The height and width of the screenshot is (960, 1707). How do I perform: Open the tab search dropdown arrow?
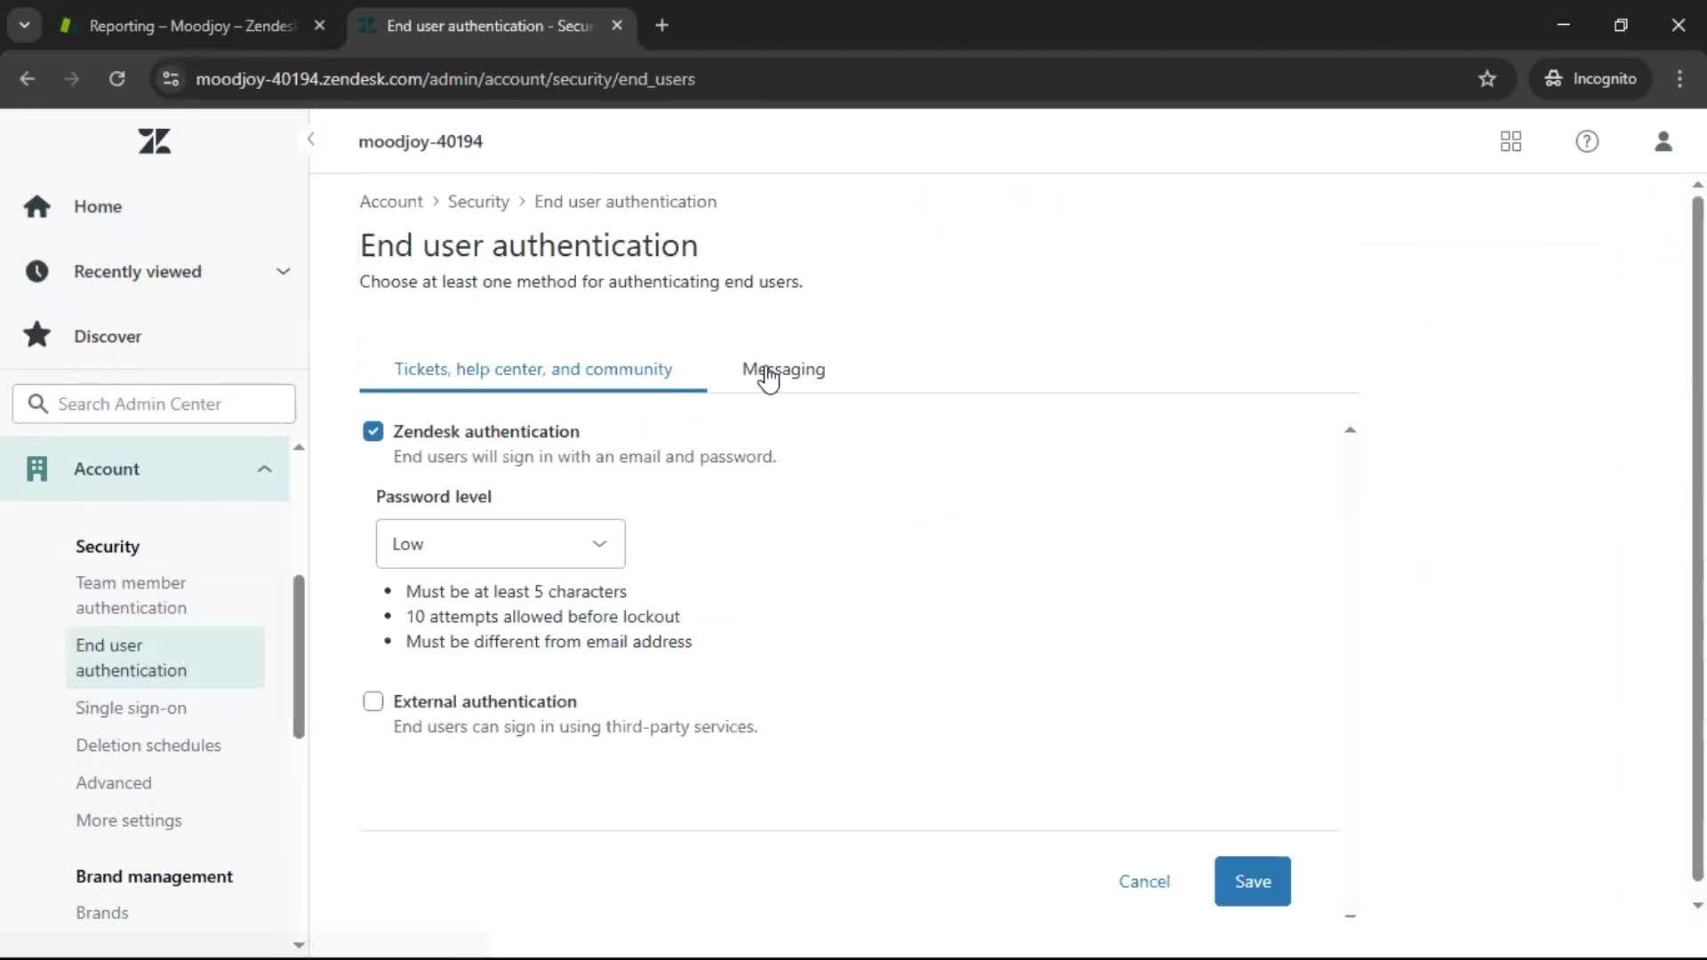[25, 26]
